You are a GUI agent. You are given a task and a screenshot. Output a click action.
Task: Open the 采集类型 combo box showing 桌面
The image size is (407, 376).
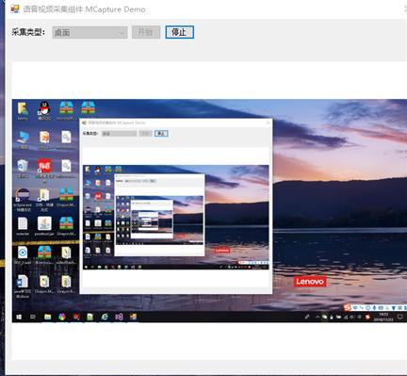click(90, 32)
